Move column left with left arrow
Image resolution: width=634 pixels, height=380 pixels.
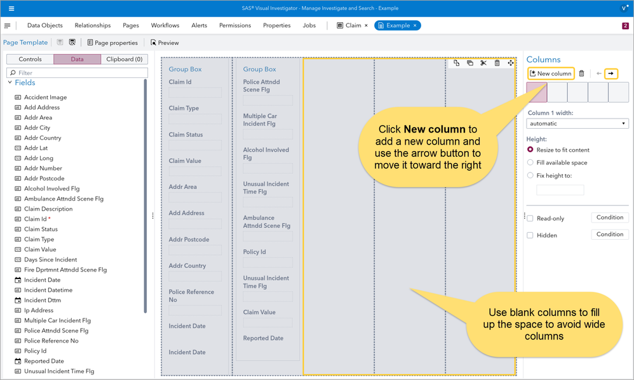599,74
